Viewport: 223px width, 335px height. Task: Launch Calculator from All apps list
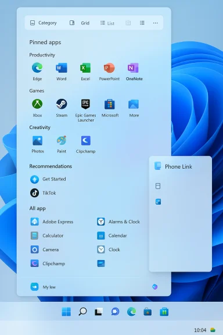[47, 236]
